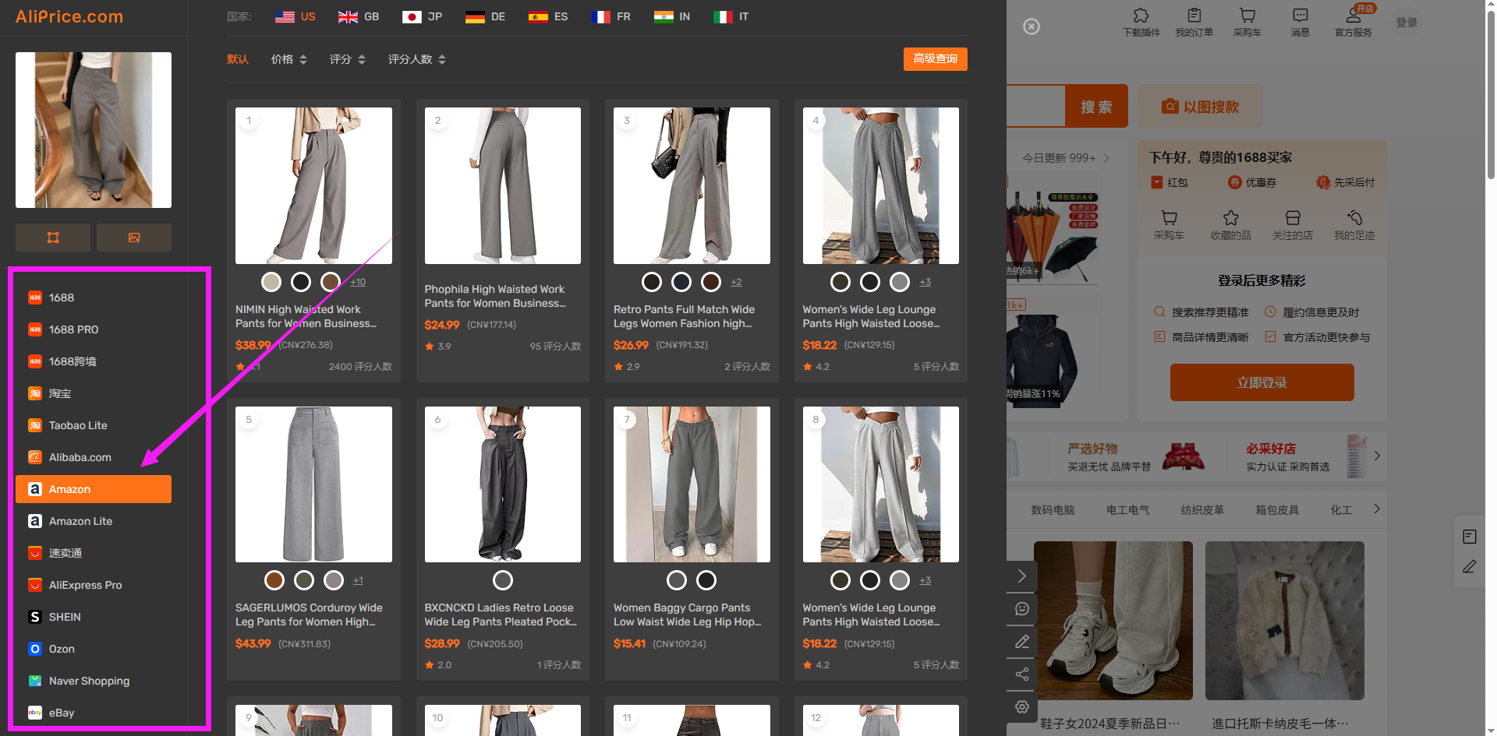1497x736 pixels.
Task: Open the Phophila High Waisted pants thumbnail
Action: pos(503,185)
